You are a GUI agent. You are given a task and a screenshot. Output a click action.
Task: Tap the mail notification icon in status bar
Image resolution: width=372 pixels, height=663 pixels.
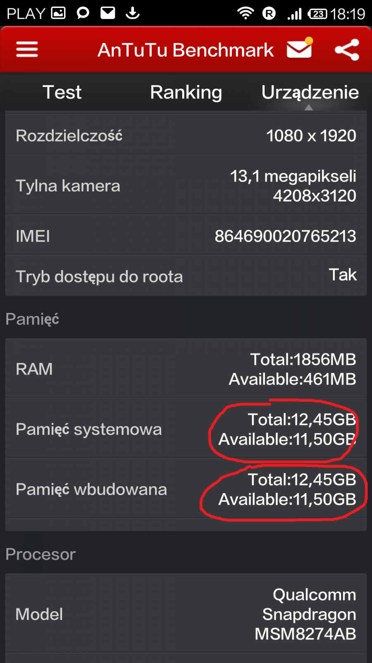[108, 13]
